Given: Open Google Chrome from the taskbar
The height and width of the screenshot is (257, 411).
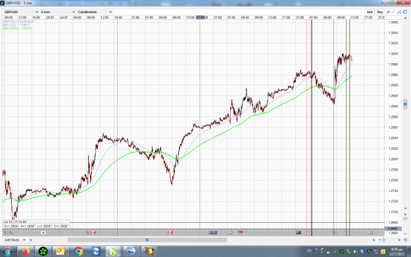Looking at the screenshot, I should tap(78, 252).
